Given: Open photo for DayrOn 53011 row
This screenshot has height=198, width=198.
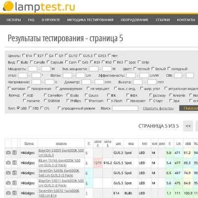Looking at the screenshot, I should (8, 183).
